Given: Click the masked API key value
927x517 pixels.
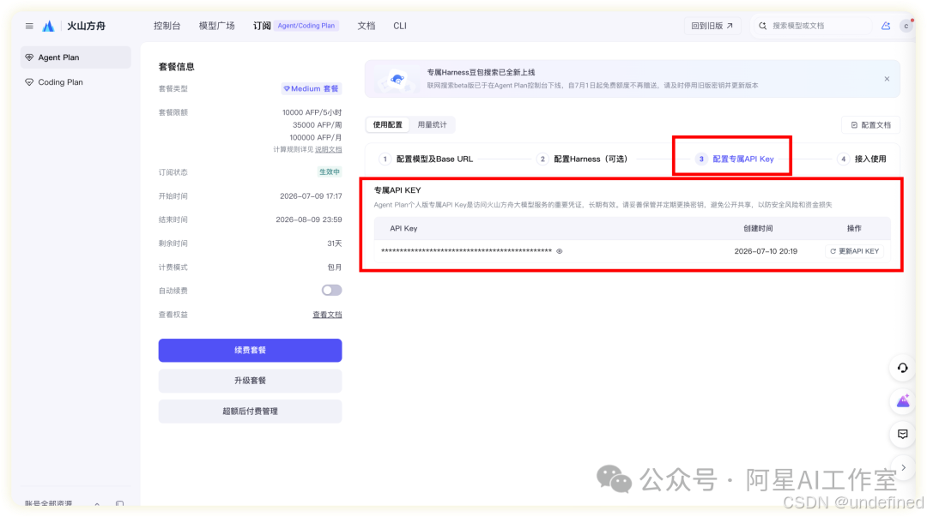Looking at the screenshot, I should (466, 251).
